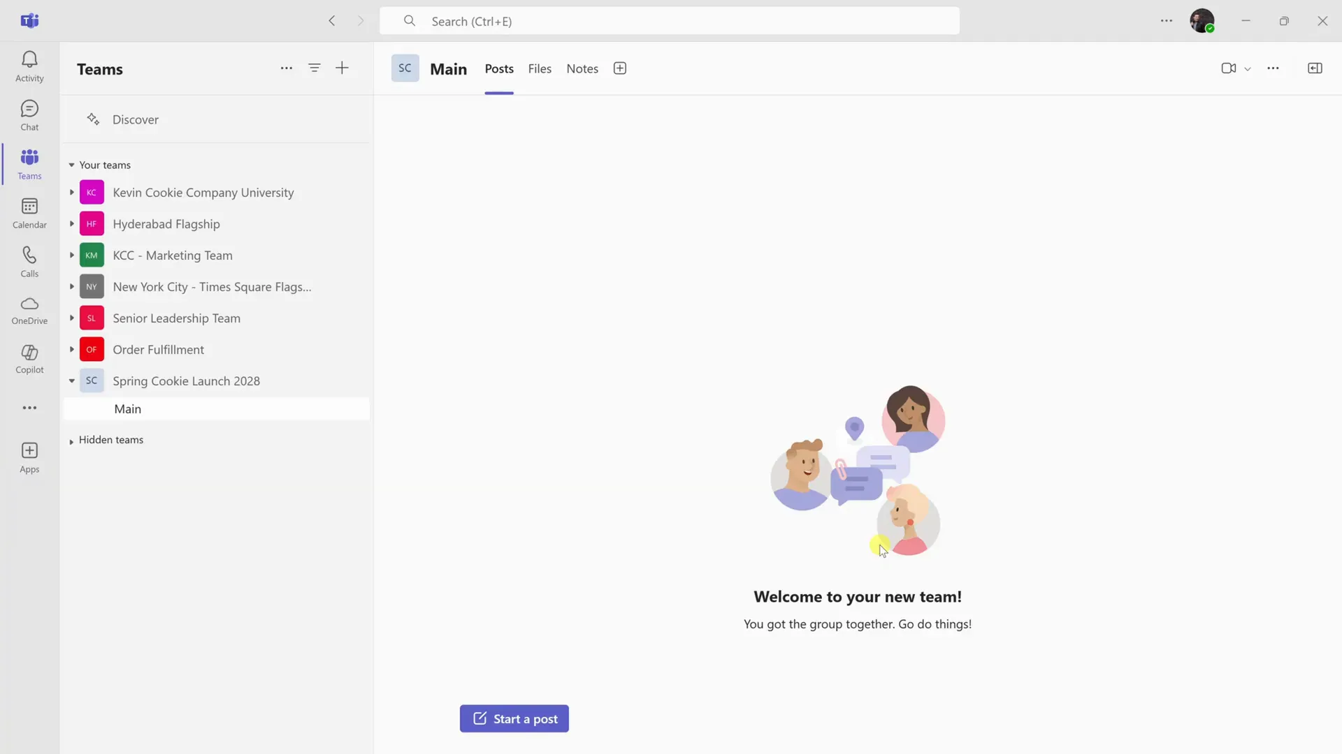The height and width of the screenshot is (754, 1342).
Task: Open the Calls app
Action: point(29,263)
